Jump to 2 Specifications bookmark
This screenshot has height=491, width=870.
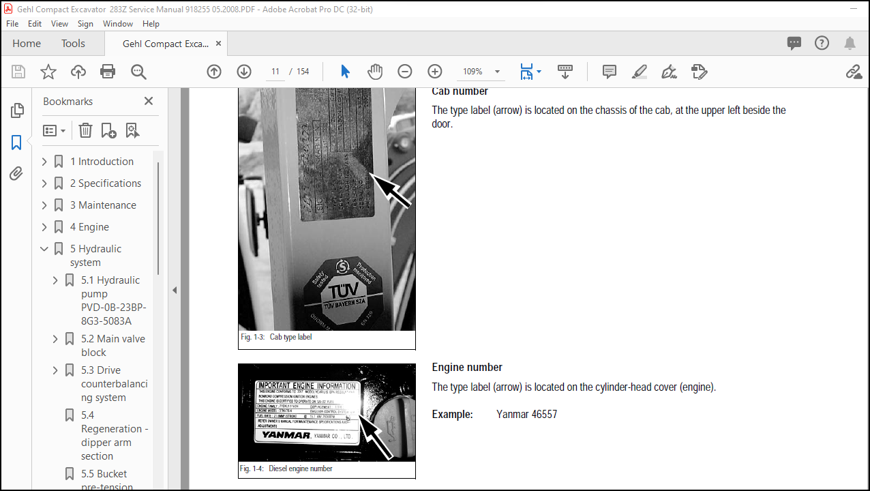click(x=106, y=183)
